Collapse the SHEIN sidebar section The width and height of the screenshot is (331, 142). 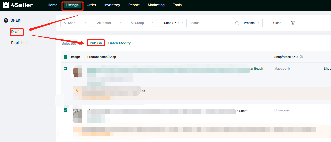pos(49,20)
